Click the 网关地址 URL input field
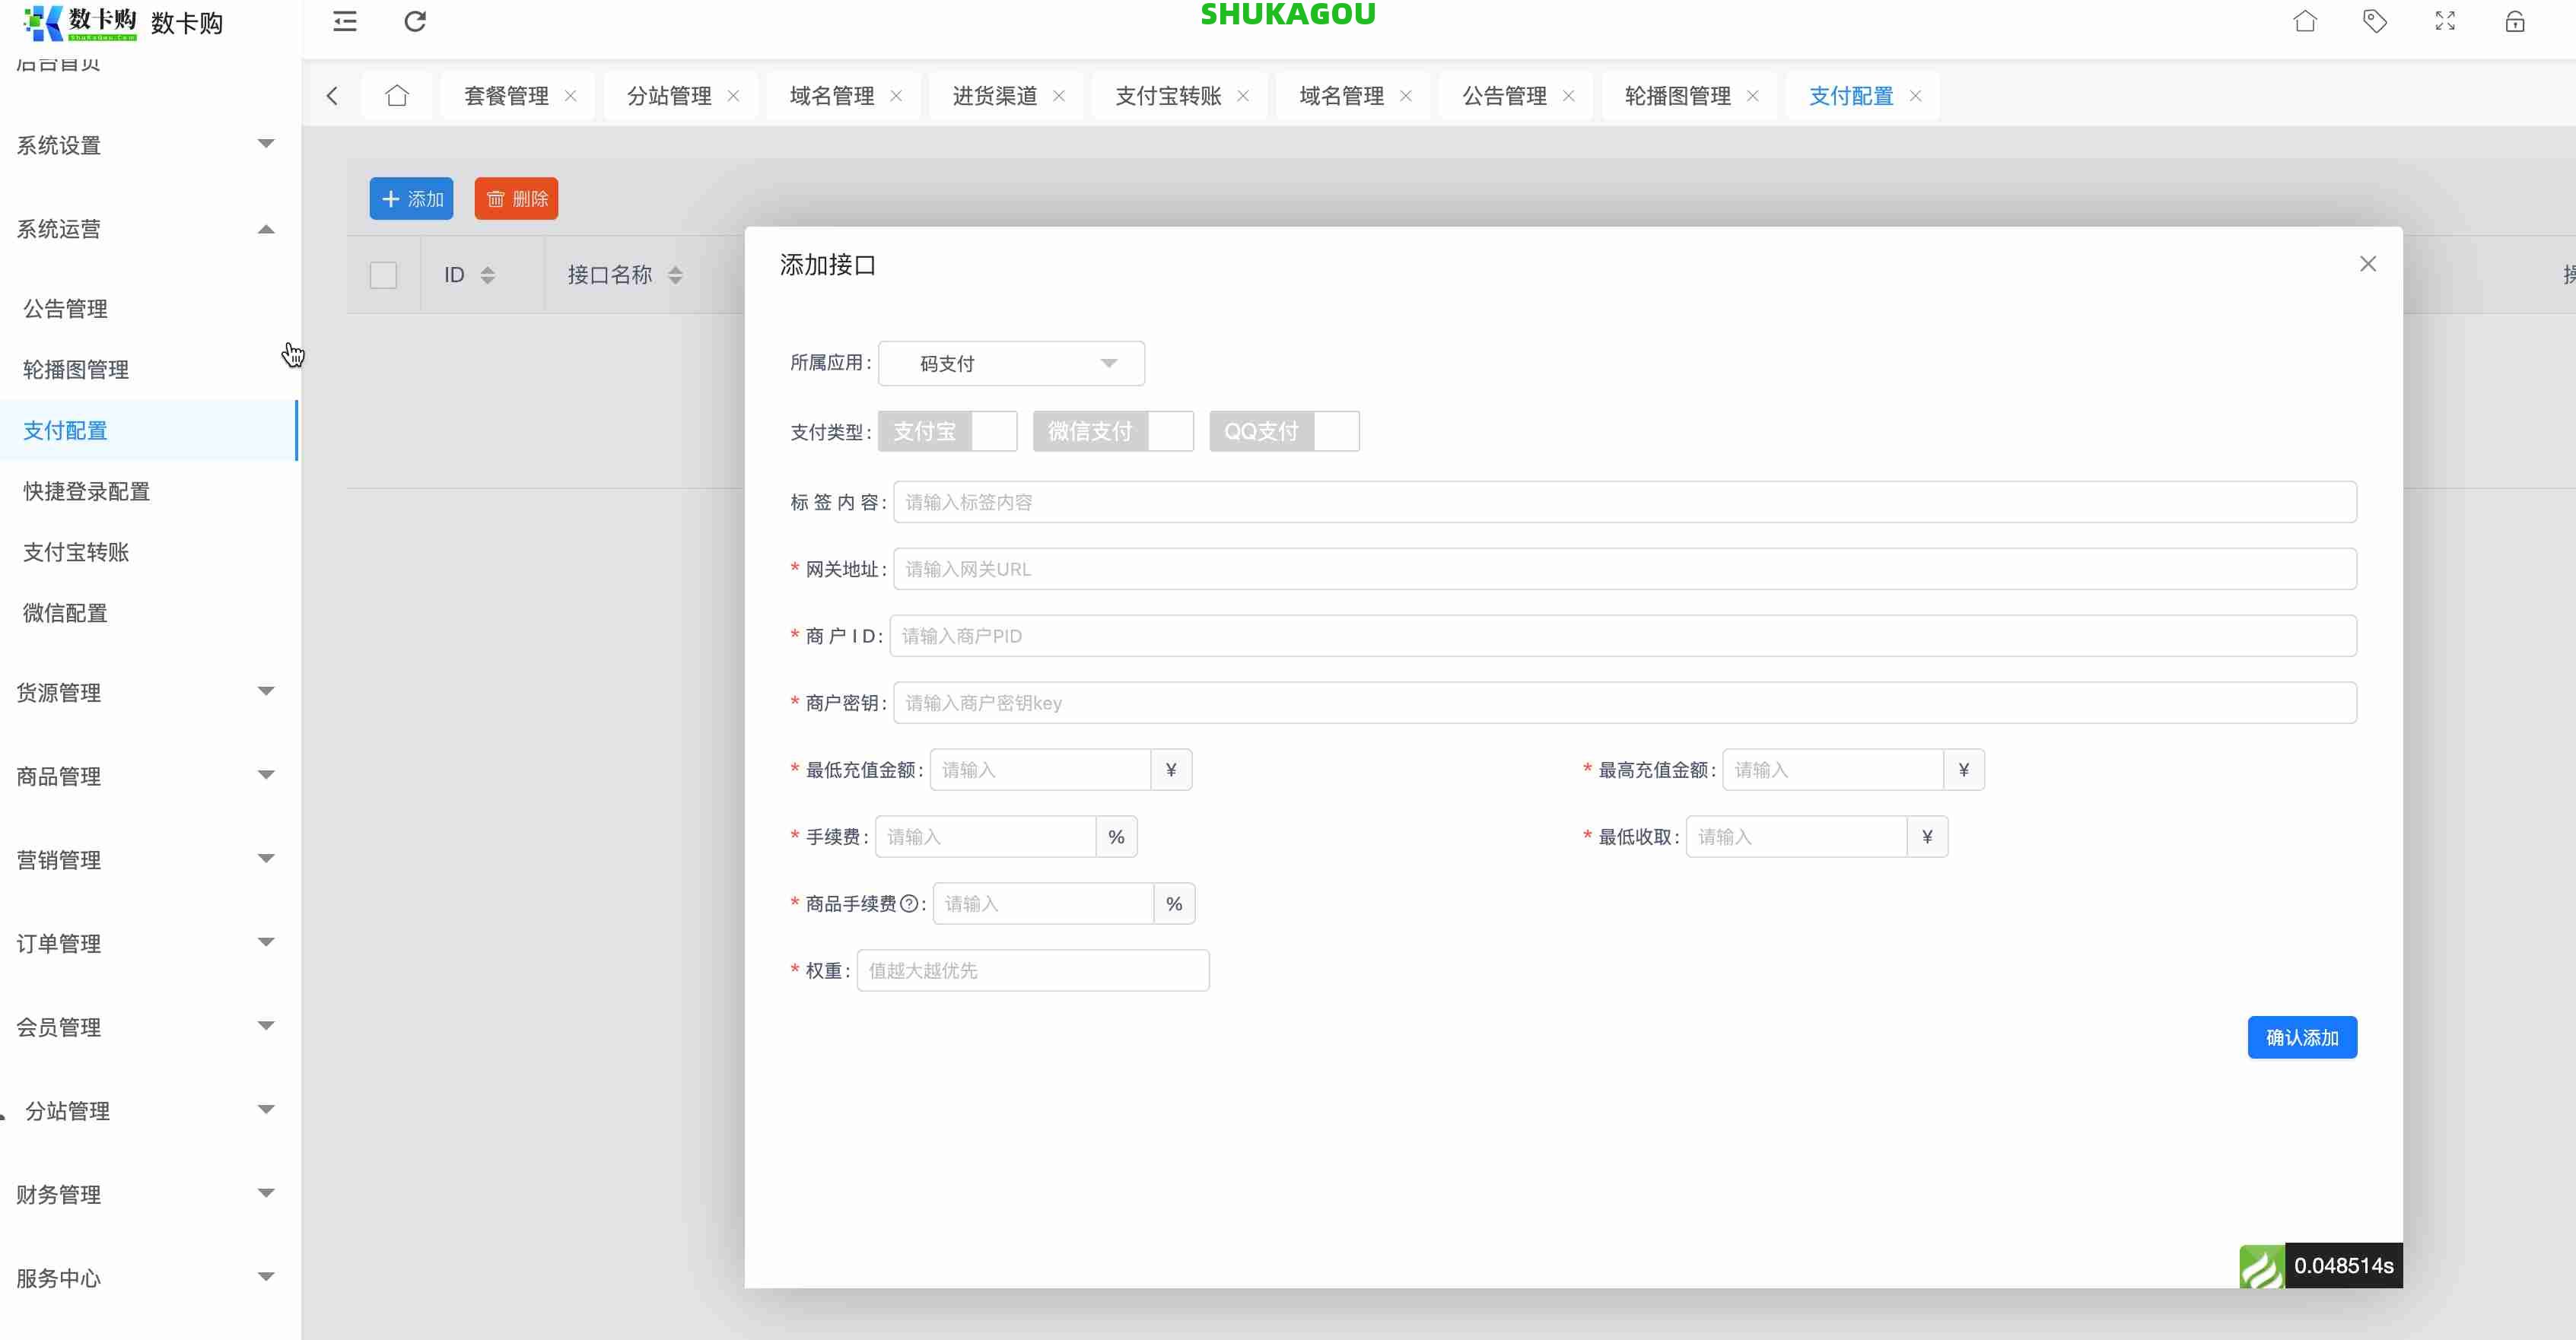Screen dimensions: 2576x1340 [1600, 568]
